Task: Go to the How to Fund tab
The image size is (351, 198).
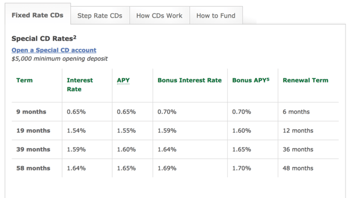Action: (216, 16)
